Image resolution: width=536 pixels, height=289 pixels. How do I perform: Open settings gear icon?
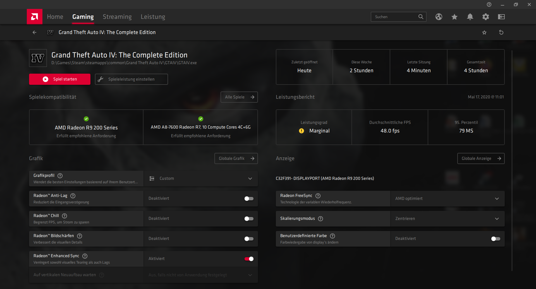point(486,17)
